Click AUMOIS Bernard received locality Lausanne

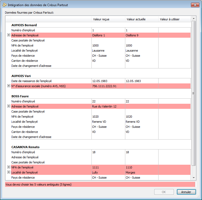click(x=98, y=51)
